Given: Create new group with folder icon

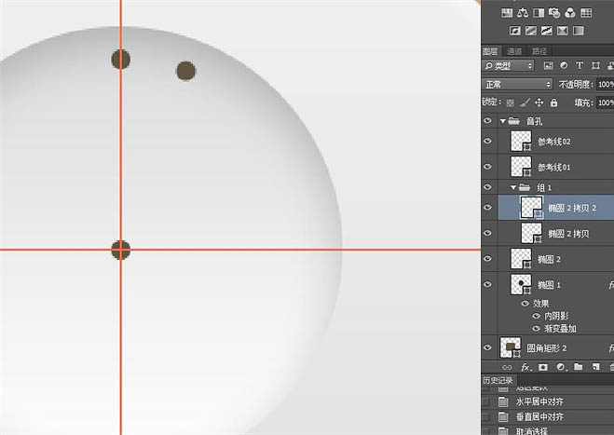Looking at the screenshot, I should (x=576, y=367).
